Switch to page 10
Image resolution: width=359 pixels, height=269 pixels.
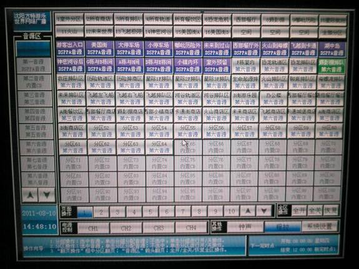point(232,211)
